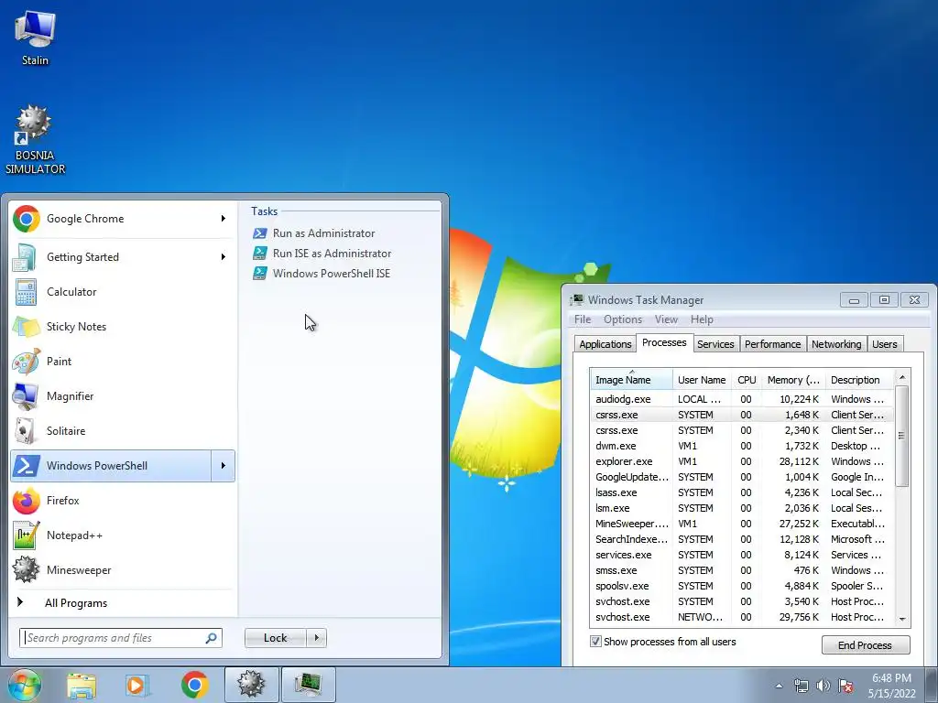This screenshot has height=703, width=938.
Task: Show hidden tray icons arrow
Action: pos(779,686)
